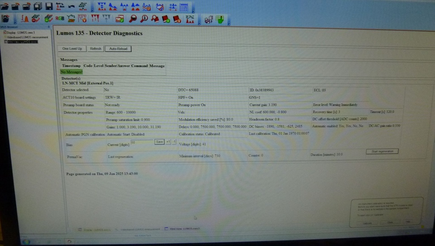Click the red pins icon with orange wrench
This screenshot has height=246, width=435.
pos(82,19)
